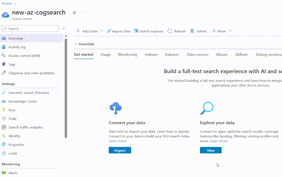Click the Settings section header in sidebar

8,84
